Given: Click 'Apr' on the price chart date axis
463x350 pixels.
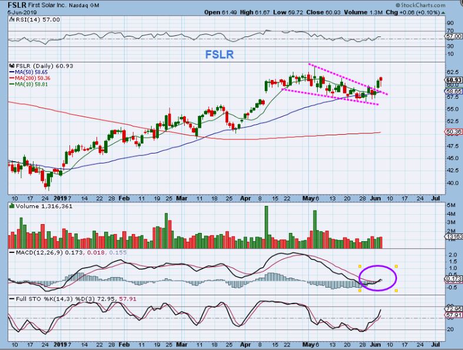Looking at the screenshot, I should point(245,198).
